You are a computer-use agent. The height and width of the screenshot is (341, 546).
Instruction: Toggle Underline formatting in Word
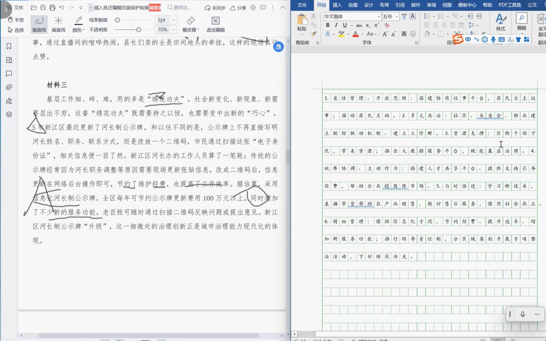pyautogui.click(x=345, y=25)
